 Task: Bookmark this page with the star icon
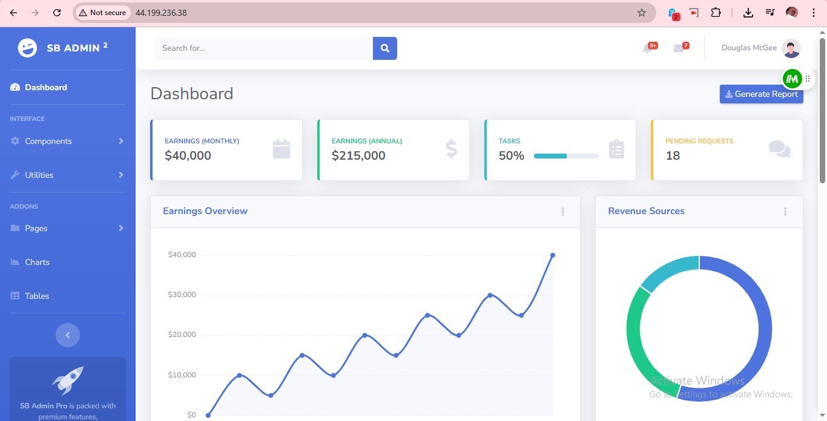[642, 13]
